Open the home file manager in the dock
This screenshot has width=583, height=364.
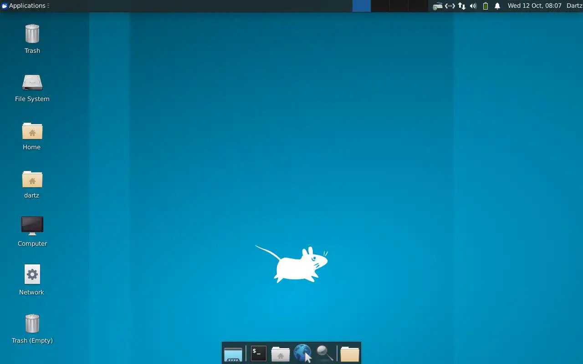[x=281, y=354]
